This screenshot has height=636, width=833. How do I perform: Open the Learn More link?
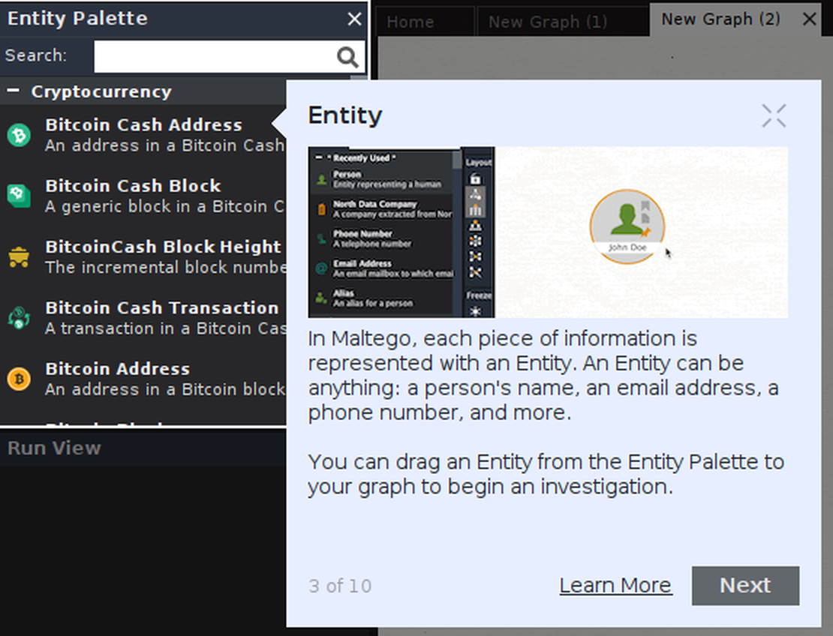tap(615, 586)
